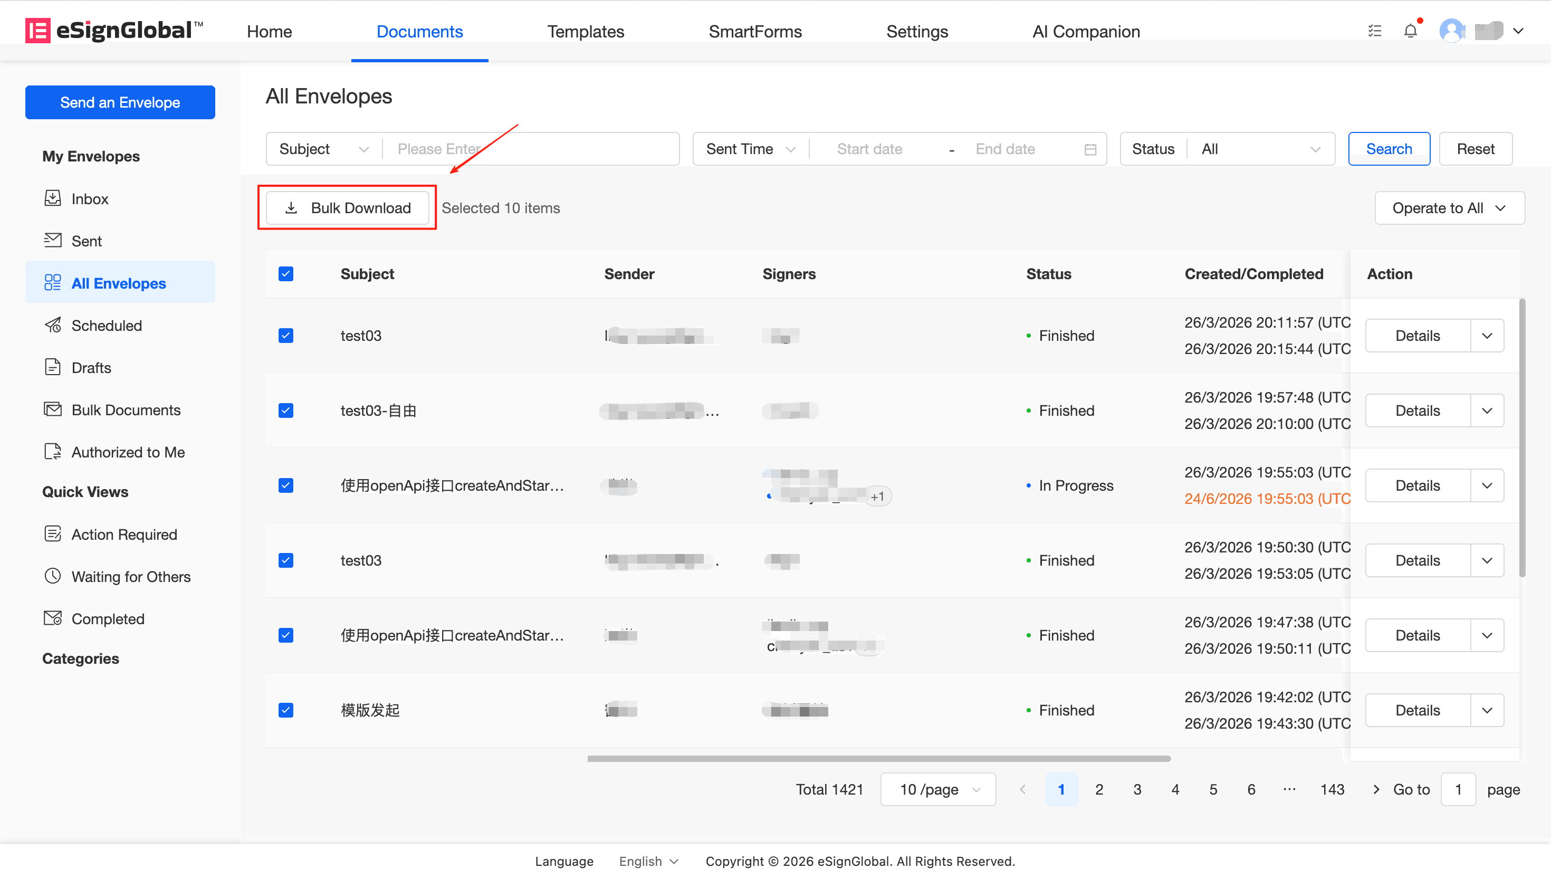Screen dimensions: 1551x878
Task: Expand the Status filter dropdown
Action: [1260, 149]
